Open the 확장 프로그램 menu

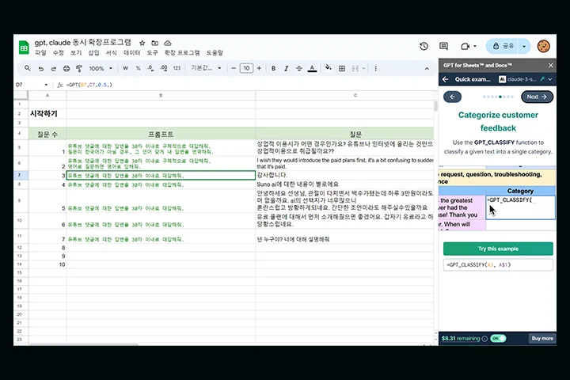182,53
